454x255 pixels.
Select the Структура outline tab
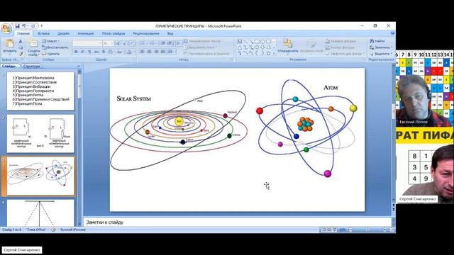pyautogui.click(x=31, y=66)
